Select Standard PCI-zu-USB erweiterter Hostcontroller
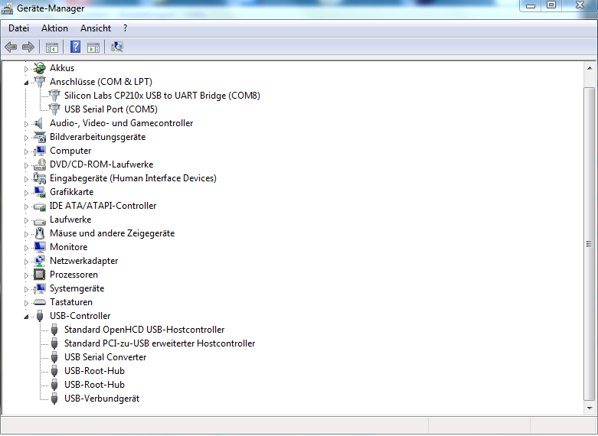The image size is (598, 436). (159, 343)
